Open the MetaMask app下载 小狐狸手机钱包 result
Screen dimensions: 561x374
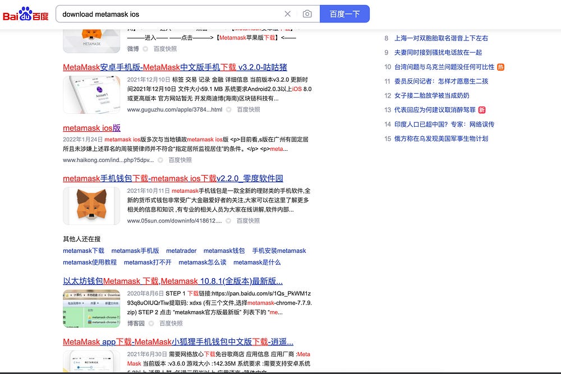(178, 342)
